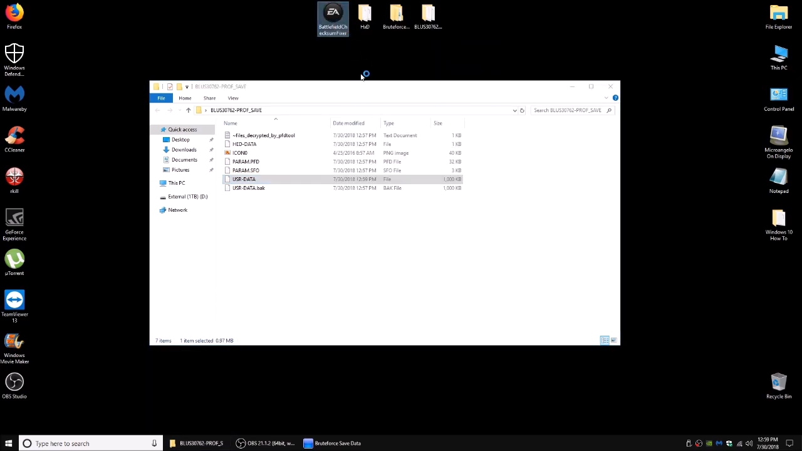
Task: Open Desktop in the navigation pane
Action: [180, 140]
